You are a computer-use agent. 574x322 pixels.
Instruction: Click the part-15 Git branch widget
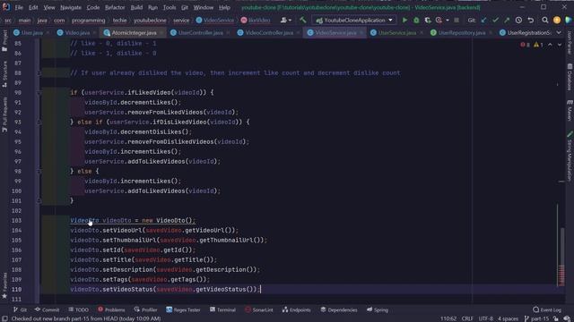tap(537, 318)
